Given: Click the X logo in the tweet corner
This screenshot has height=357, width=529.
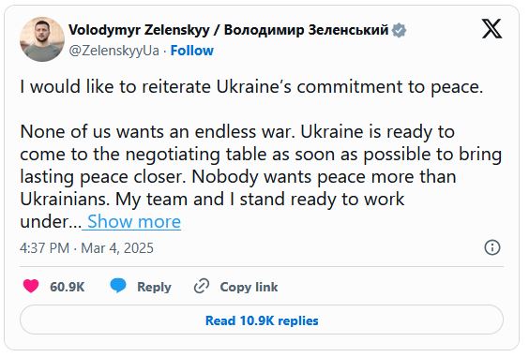Looking at the screenshot, I should tap(491, 29).
